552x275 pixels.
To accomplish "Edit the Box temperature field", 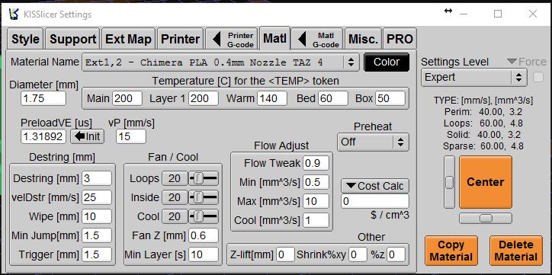I will (x=390, y=98).
